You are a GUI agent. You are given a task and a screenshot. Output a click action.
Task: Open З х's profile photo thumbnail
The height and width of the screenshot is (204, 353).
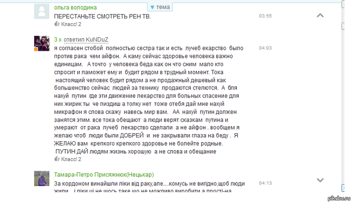pos(42,43)
